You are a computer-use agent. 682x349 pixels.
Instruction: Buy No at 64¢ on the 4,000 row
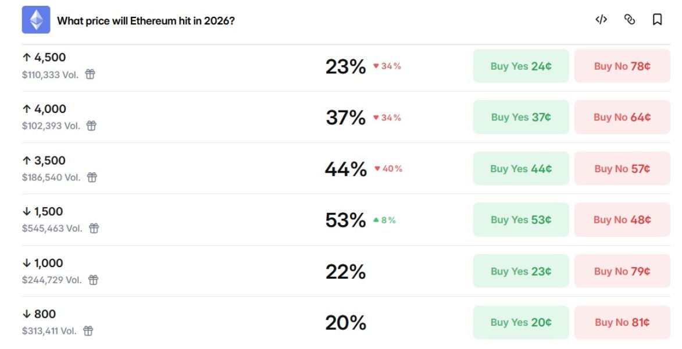(622, 117)
